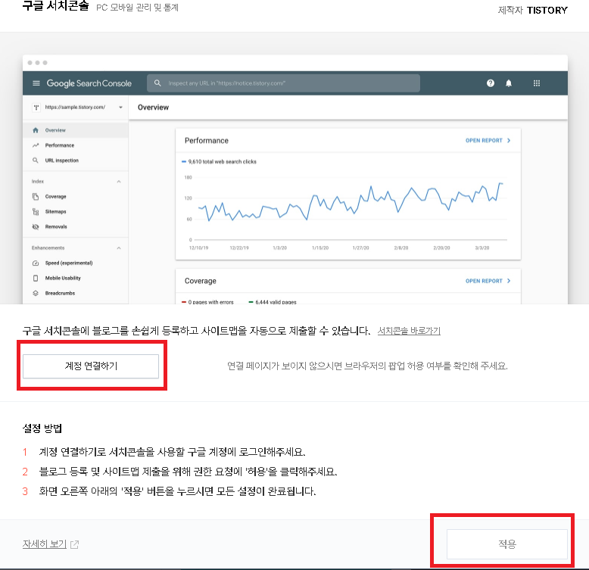The height and width of the screenshot is (570, 589).
Task: Click the TISTORY creator name
Action: 547,10
